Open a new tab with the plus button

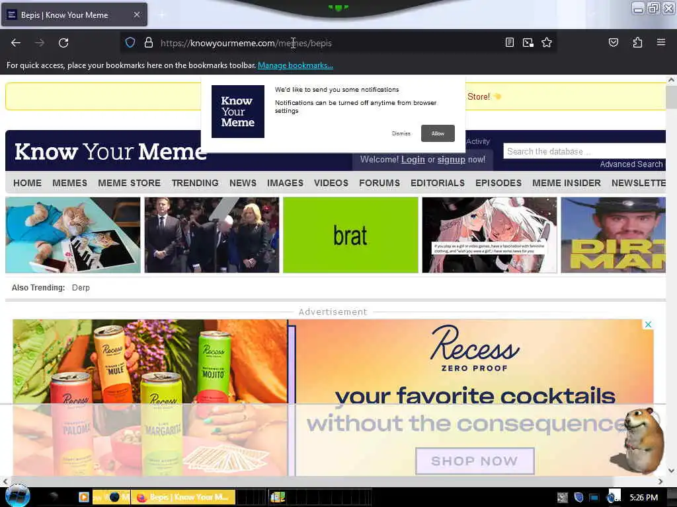click(x=162, y=15)
